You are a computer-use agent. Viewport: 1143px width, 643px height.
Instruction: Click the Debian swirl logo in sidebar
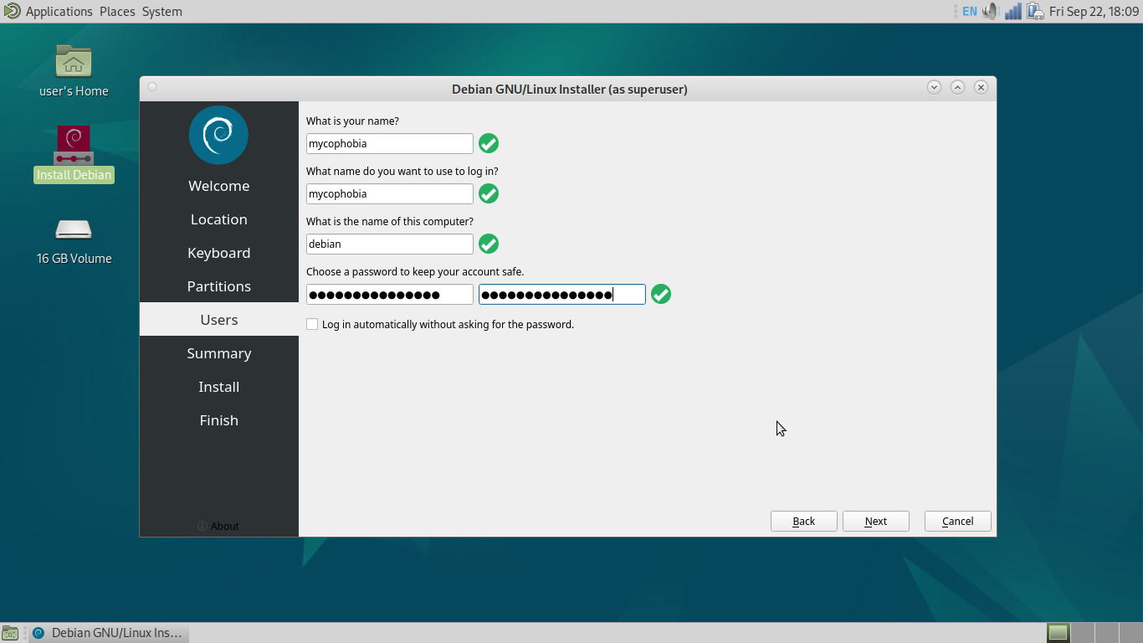click(218, 135)
